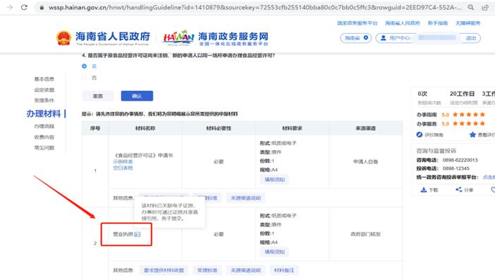Open 示例样表 sample form link

click(x=123, y=162)
